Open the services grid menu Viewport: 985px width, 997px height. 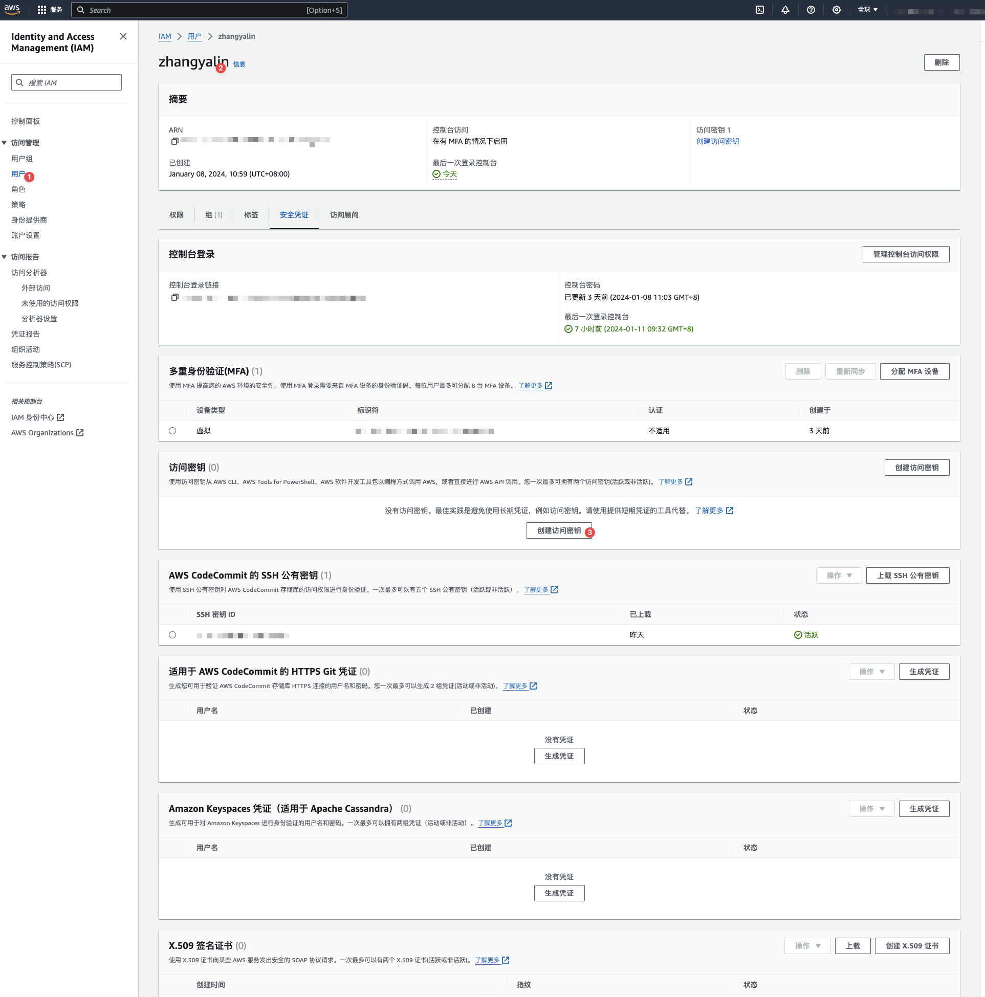pyautogui.click(x=42, y=10)
